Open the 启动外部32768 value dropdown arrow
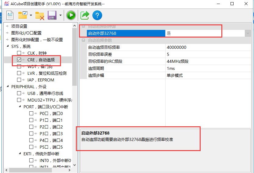Image resolution: width=254 pixels, height=173 pixels. [x=248, y=33]
